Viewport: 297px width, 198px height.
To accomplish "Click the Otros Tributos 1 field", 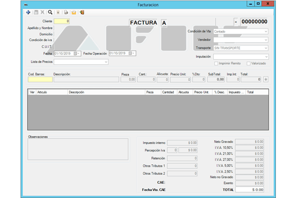I will (x=182, y=166).
